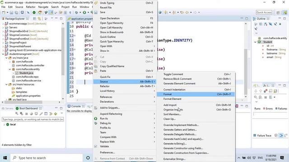
Task: Open Declaration from context menu
Action: coord(125,18)
